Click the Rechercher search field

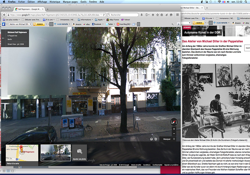point(123,15)
